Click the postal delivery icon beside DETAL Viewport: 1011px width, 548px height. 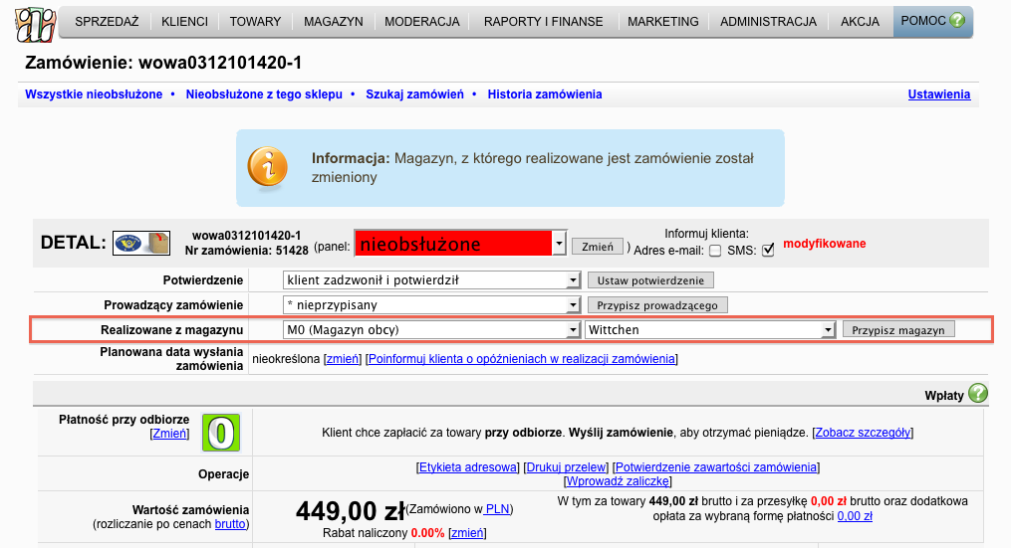point(141,244)
